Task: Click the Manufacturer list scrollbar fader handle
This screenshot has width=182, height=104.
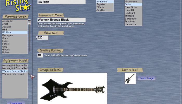Action: tap(29, 22)
